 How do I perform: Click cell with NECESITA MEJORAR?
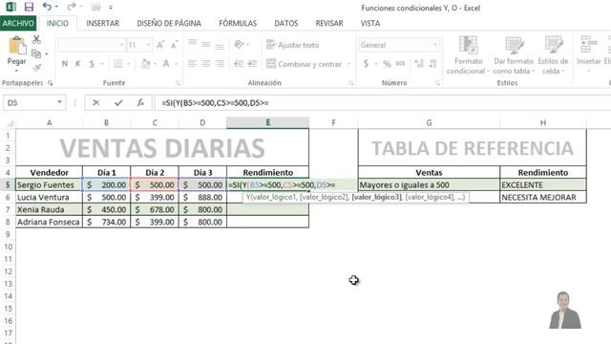(543, 198)
